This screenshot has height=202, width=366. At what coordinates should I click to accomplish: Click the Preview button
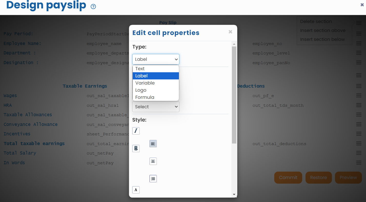[x=348, y=177]
